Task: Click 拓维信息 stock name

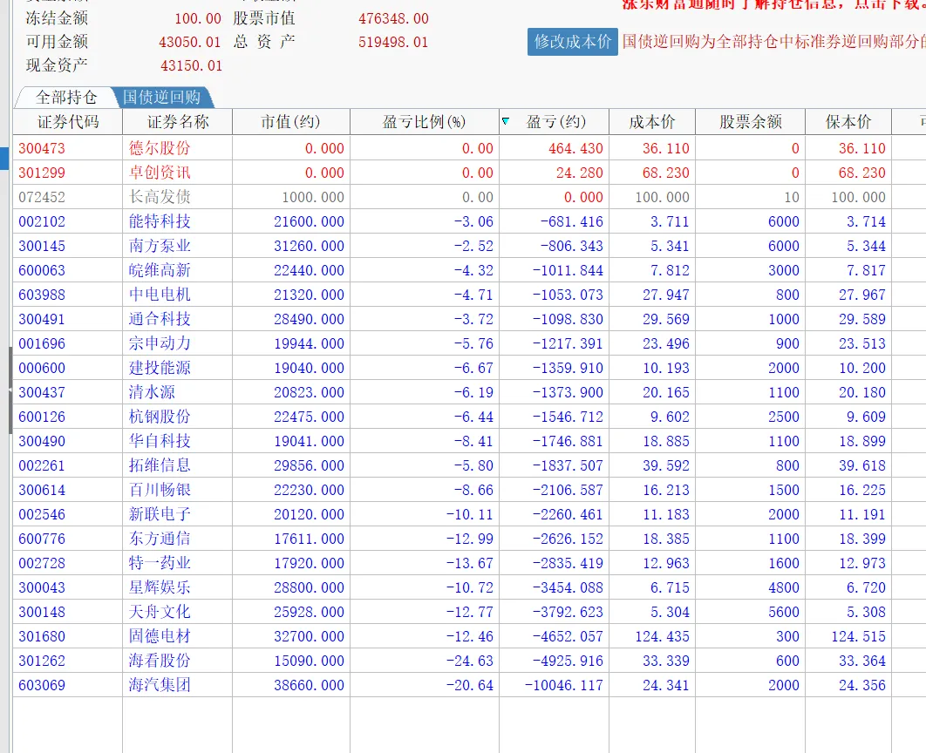Action: pyautogui.click(x=160, y=465)
